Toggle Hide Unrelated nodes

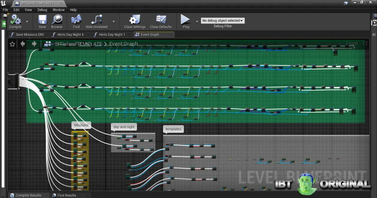coord(97,22)
